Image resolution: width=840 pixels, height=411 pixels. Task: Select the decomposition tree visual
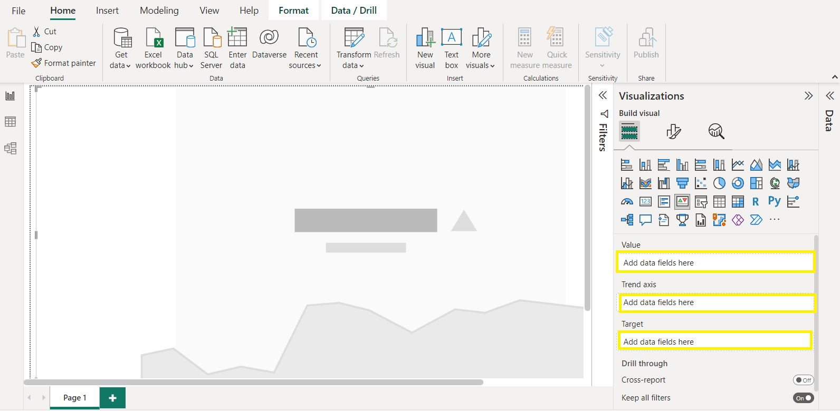tap(627, 220)
